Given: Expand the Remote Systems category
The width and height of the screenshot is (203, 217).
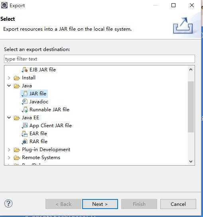Looking at the screenshot, I should coord(9,158).
